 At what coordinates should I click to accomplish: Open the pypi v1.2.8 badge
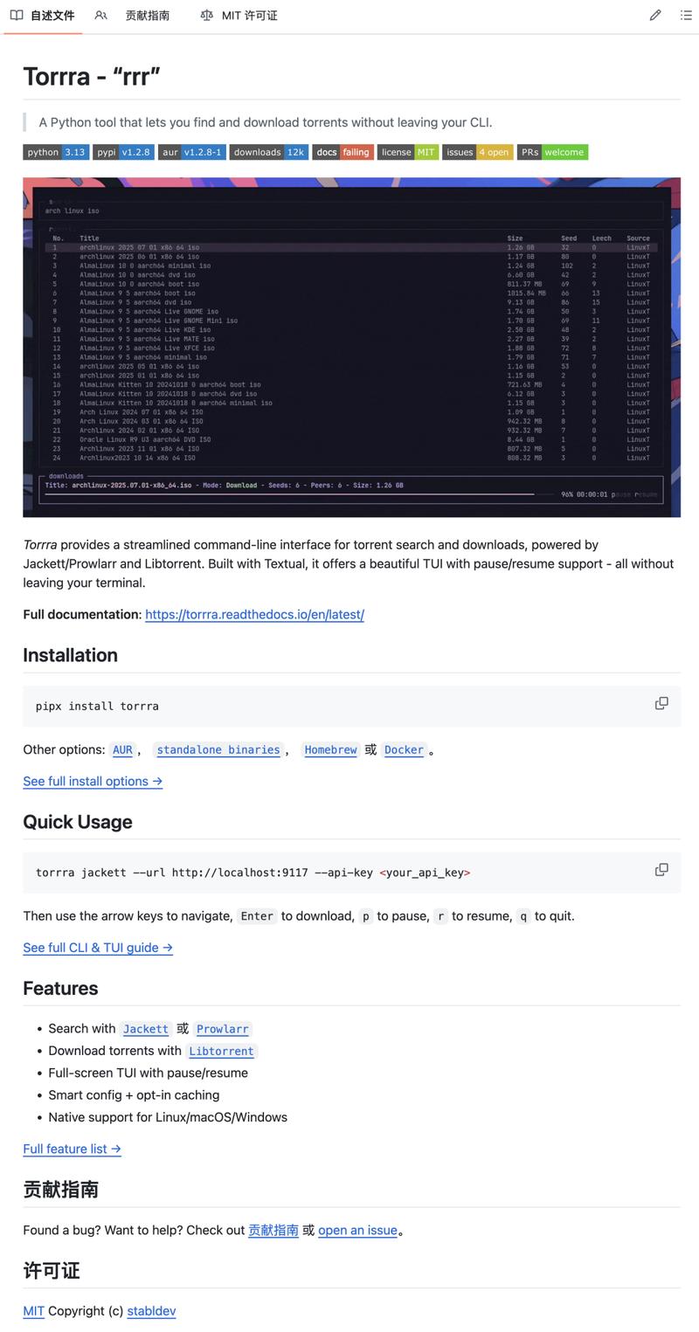pyautogui.click(x=123, y=152)
